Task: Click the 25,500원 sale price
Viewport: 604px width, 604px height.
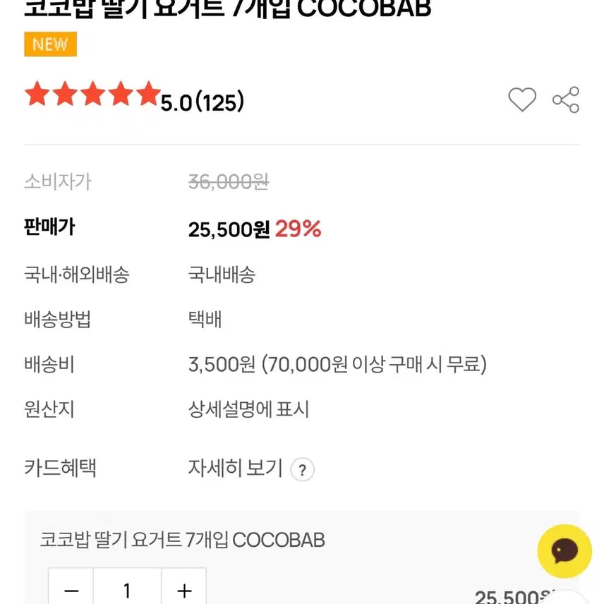Action: [229, 229]
